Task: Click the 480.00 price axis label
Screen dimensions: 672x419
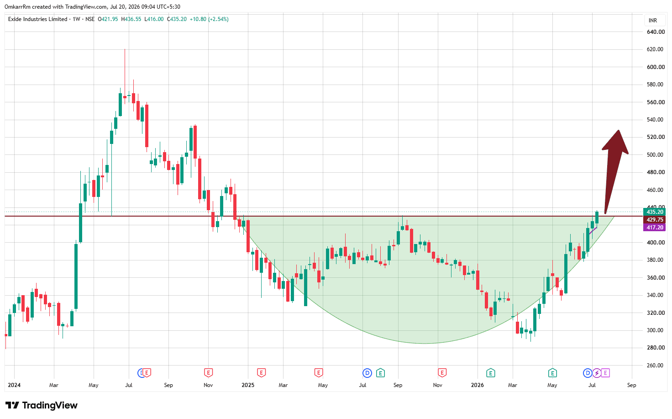Action: pos(656,172)
